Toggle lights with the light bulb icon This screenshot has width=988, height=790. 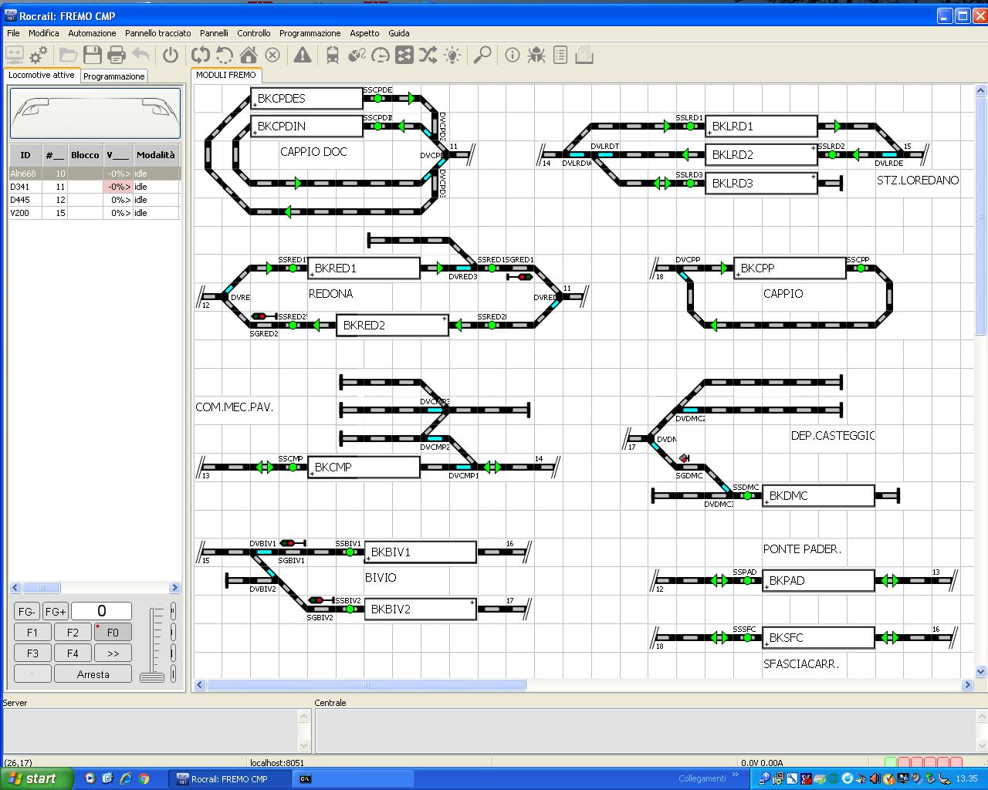tap(452, 55)
